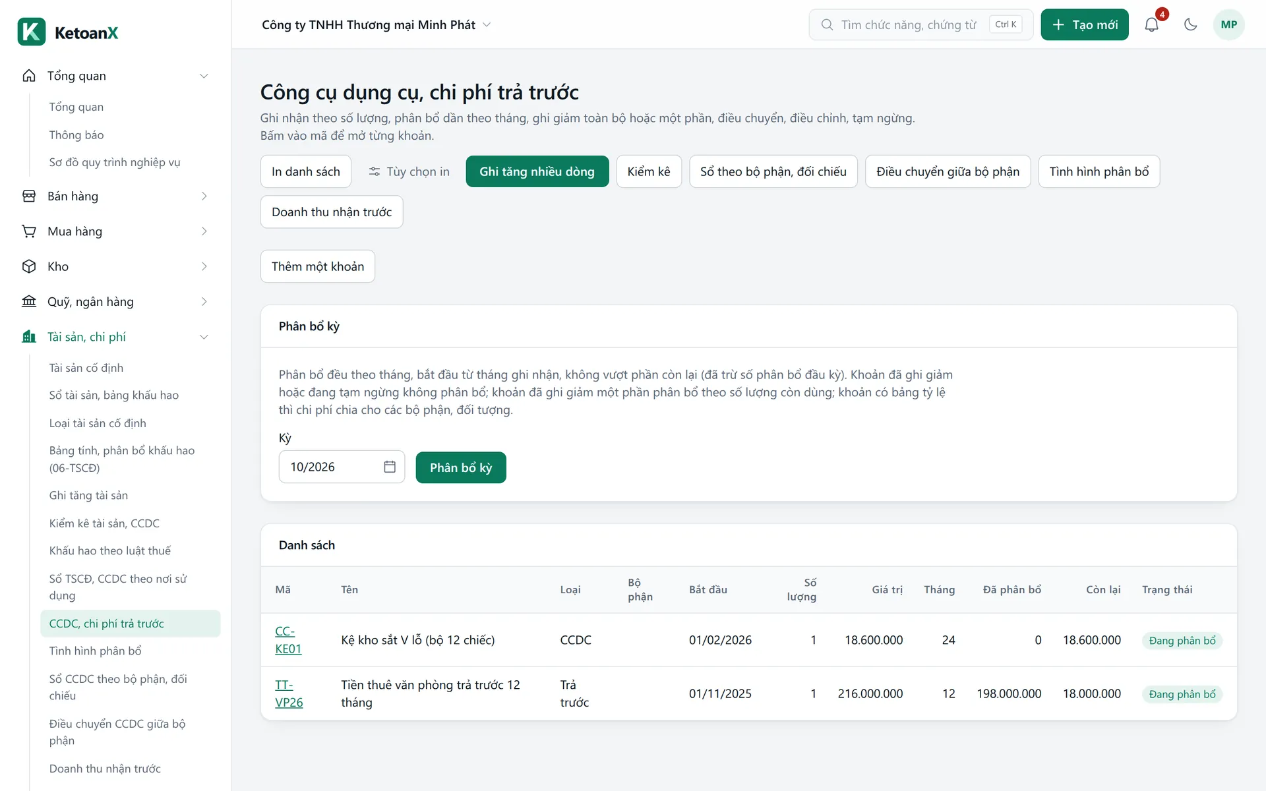Image resolution: width=1266 pixels, height=791 pixels.
Task: Toggle dark mode moon icon
Action: tap(1190, 25)
